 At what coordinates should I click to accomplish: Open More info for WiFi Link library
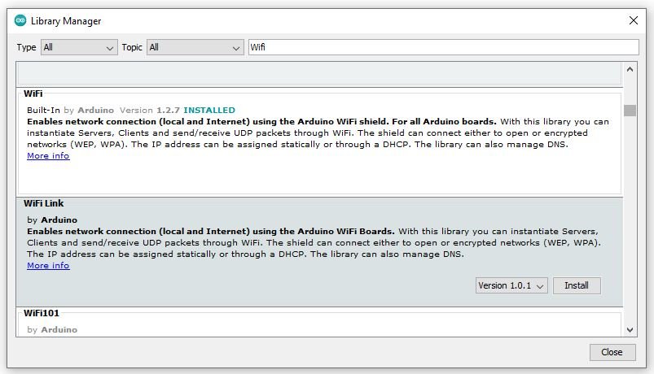click(48, 266)
